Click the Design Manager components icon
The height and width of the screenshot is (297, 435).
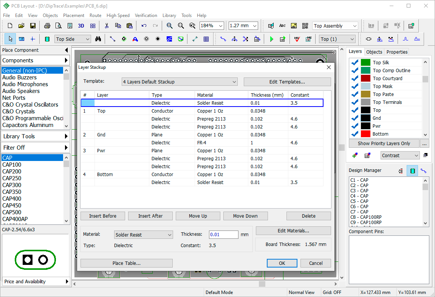(x=412, y=170)
